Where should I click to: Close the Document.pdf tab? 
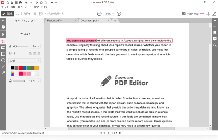tap(108, 21)
